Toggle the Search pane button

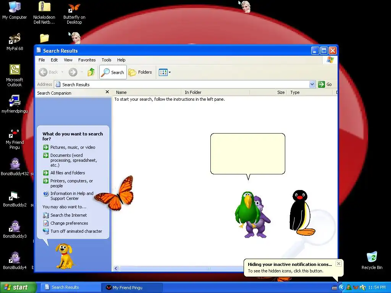coord(113,72)
